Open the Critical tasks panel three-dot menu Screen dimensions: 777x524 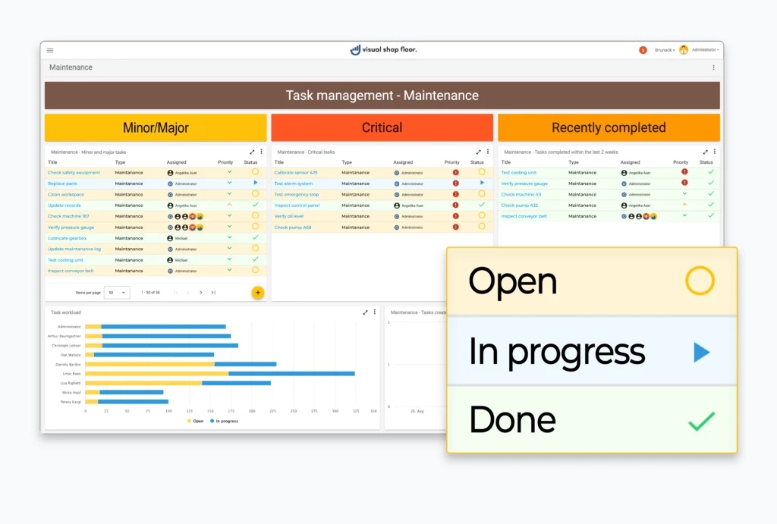487,152
